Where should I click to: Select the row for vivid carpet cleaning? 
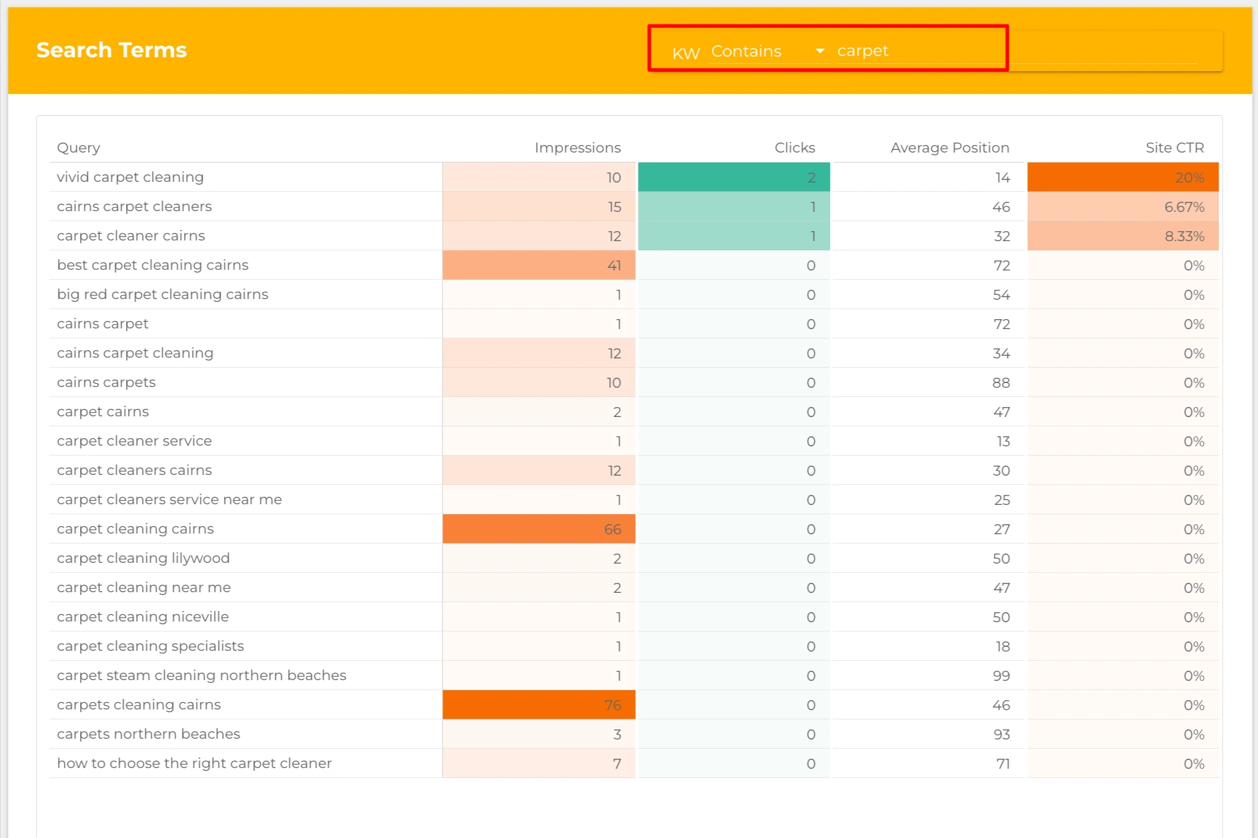pyautogui.click(x=130, y=177)
